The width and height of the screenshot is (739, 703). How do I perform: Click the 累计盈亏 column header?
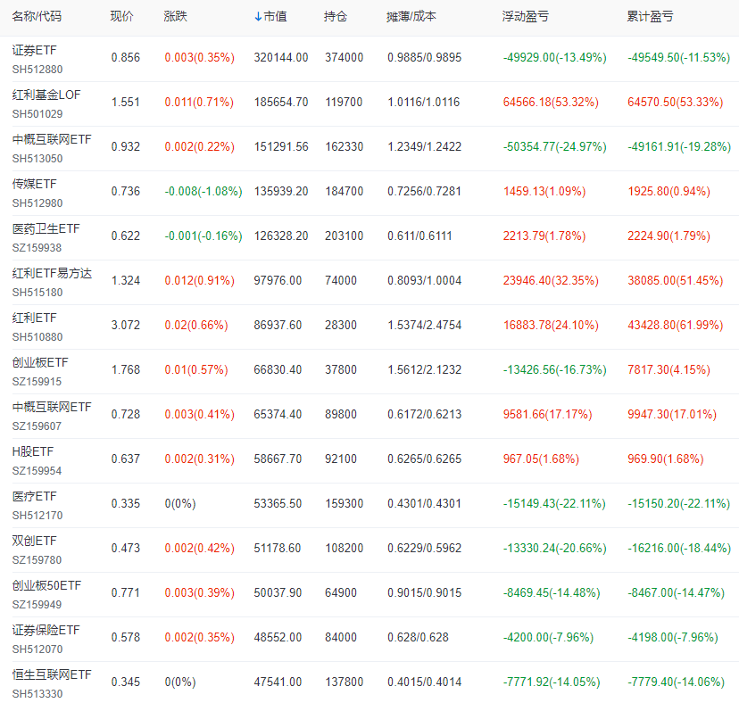[650, 16]
